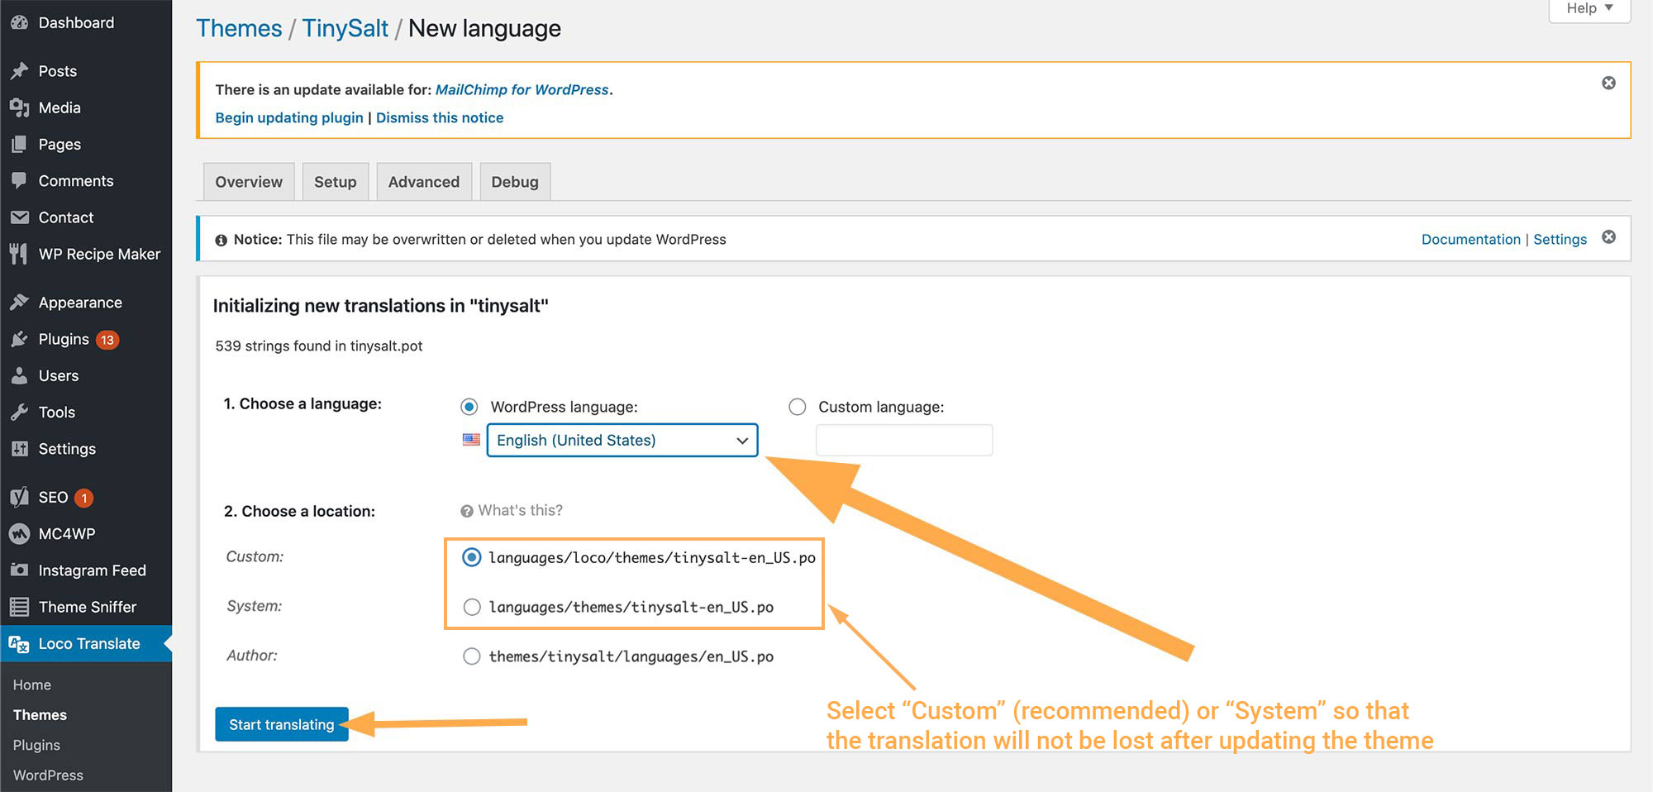Image resolution: width=1653 pixels, height=792 pixels.
Task: Click the What's this help question mark
Action: (x=466, y=510)
